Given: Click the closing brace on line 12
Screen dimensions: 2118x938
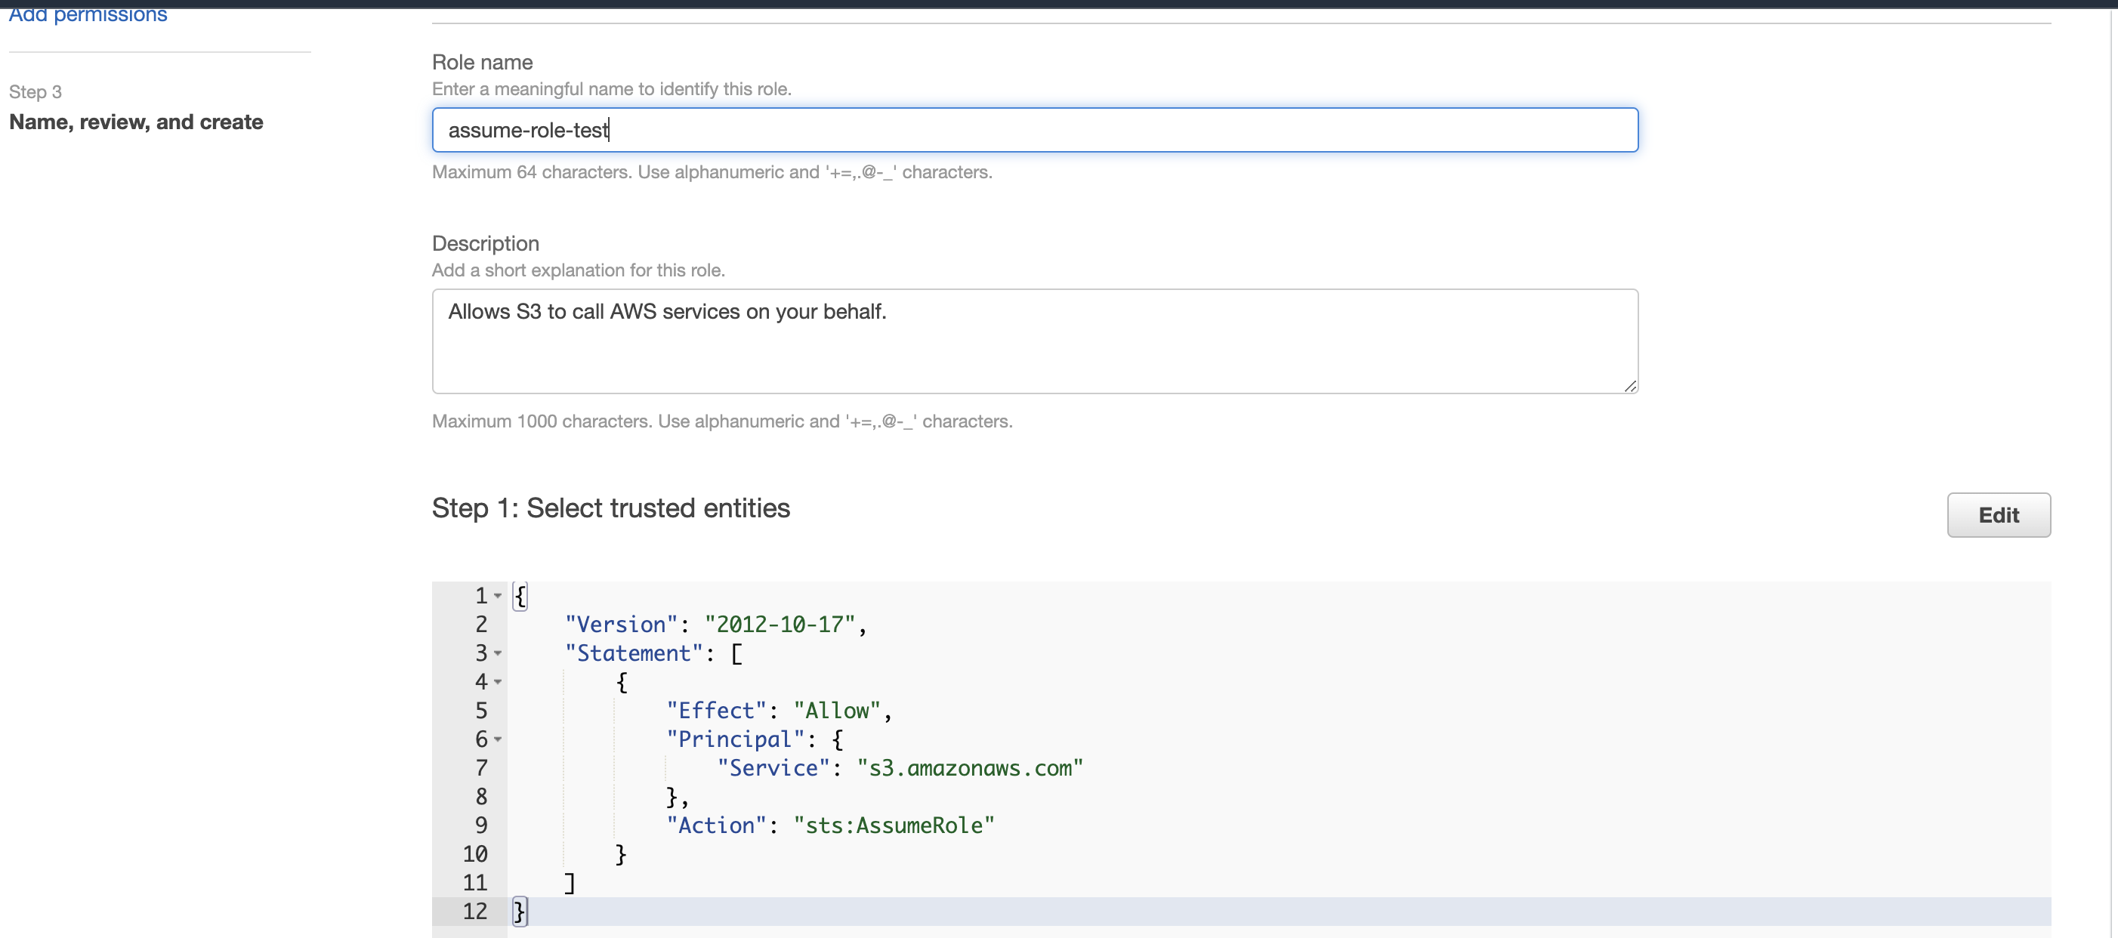Looking at the screenshot, I should pos(519,911).
